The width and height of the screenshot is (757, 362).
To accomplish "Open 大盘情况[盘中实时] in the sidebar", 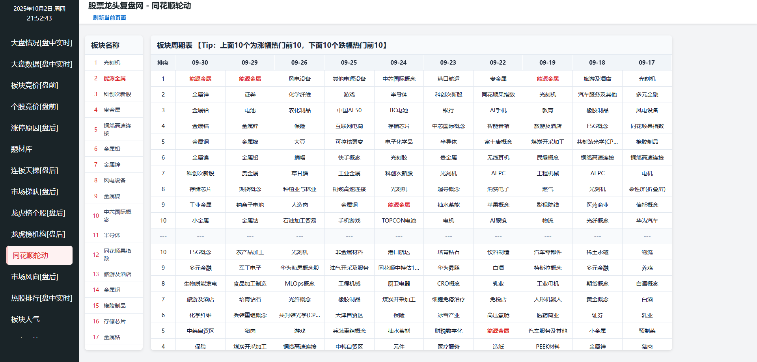I will point(41,43).
